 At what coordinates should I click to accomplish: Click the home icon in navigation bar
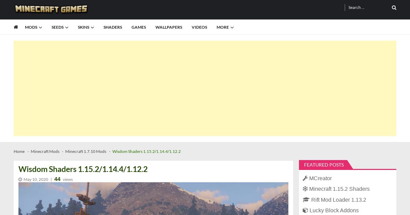coord(16,27)
